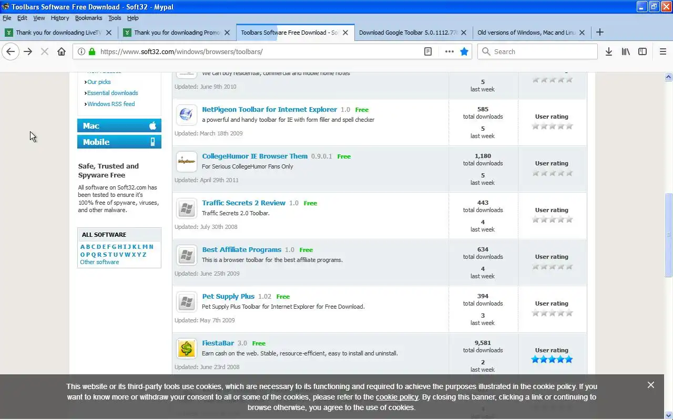
Task: Open the File menu
Action: tap(7, 18)
